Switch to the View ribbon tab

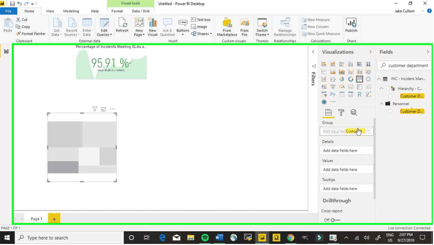pyautogui.click(x=50, y=11)
